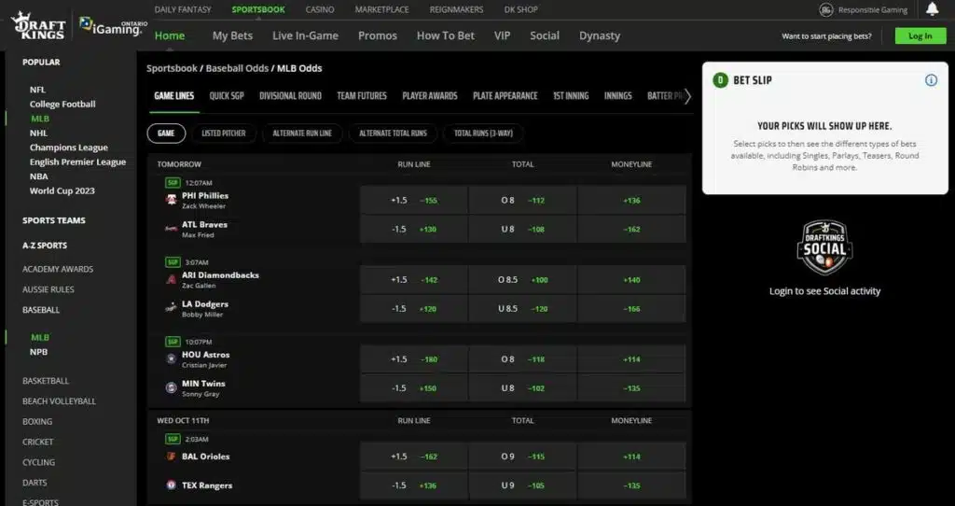
Task: Click the Orioles team logo
Action: point(172,456)
